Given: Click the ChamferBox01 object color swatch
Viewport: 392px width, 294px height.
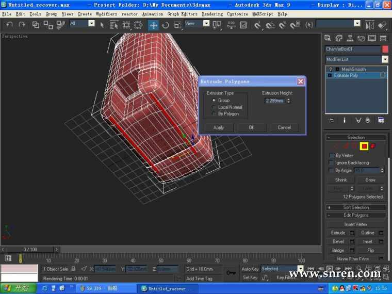Looking at the screenshot, I should point(385,49).
